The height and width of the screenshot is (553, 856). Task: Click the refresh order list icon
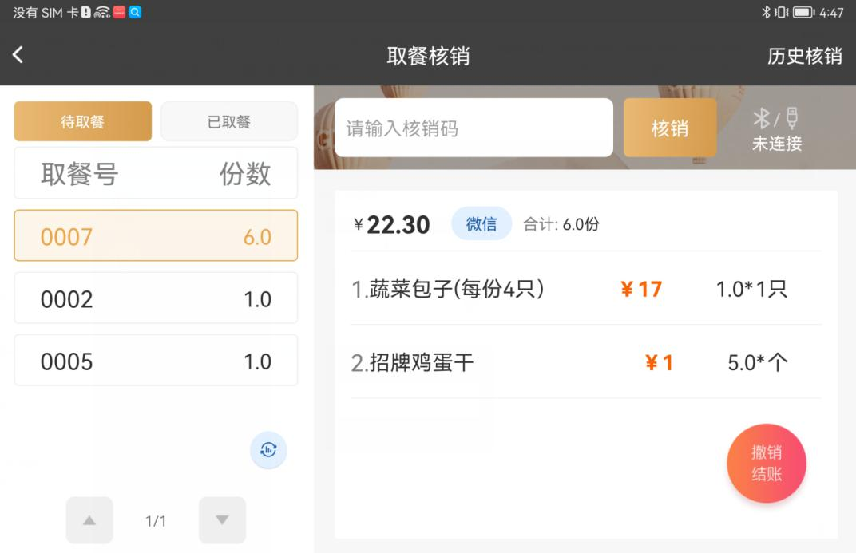pyautogui.click(x=268, y=450)
